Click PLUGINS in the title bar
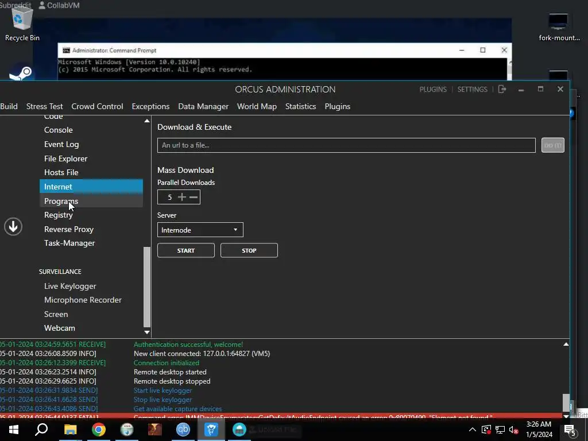The width and height of the screenshot is (588, 441). pyautogui.click(x=433, y=89)
